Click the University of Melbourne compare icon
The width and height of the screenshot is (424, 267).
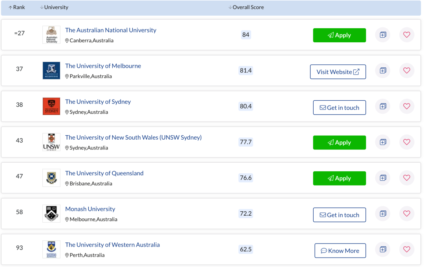[383, 71]
